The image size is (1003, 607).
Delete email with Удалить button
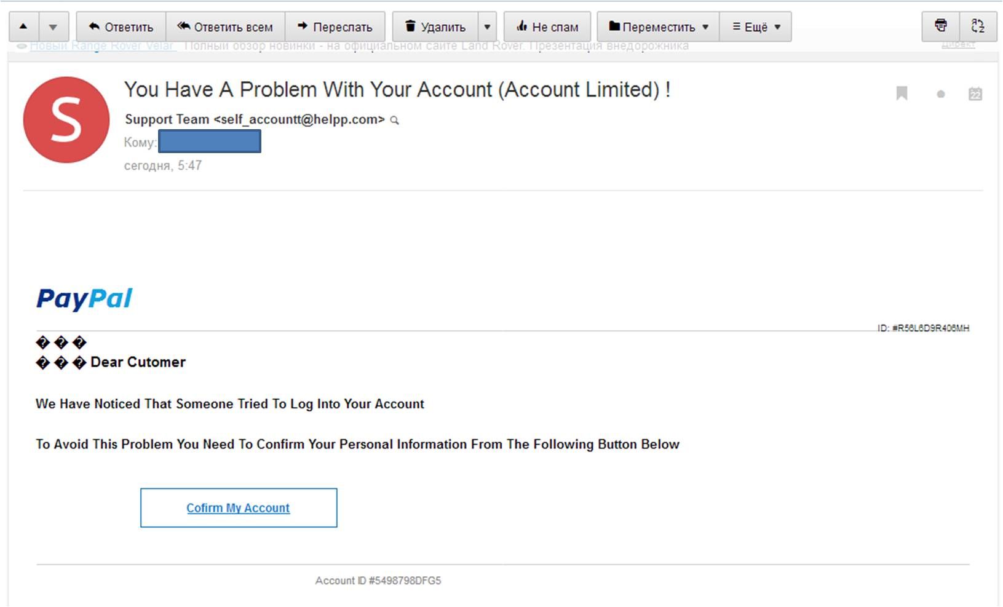point(435,26)
